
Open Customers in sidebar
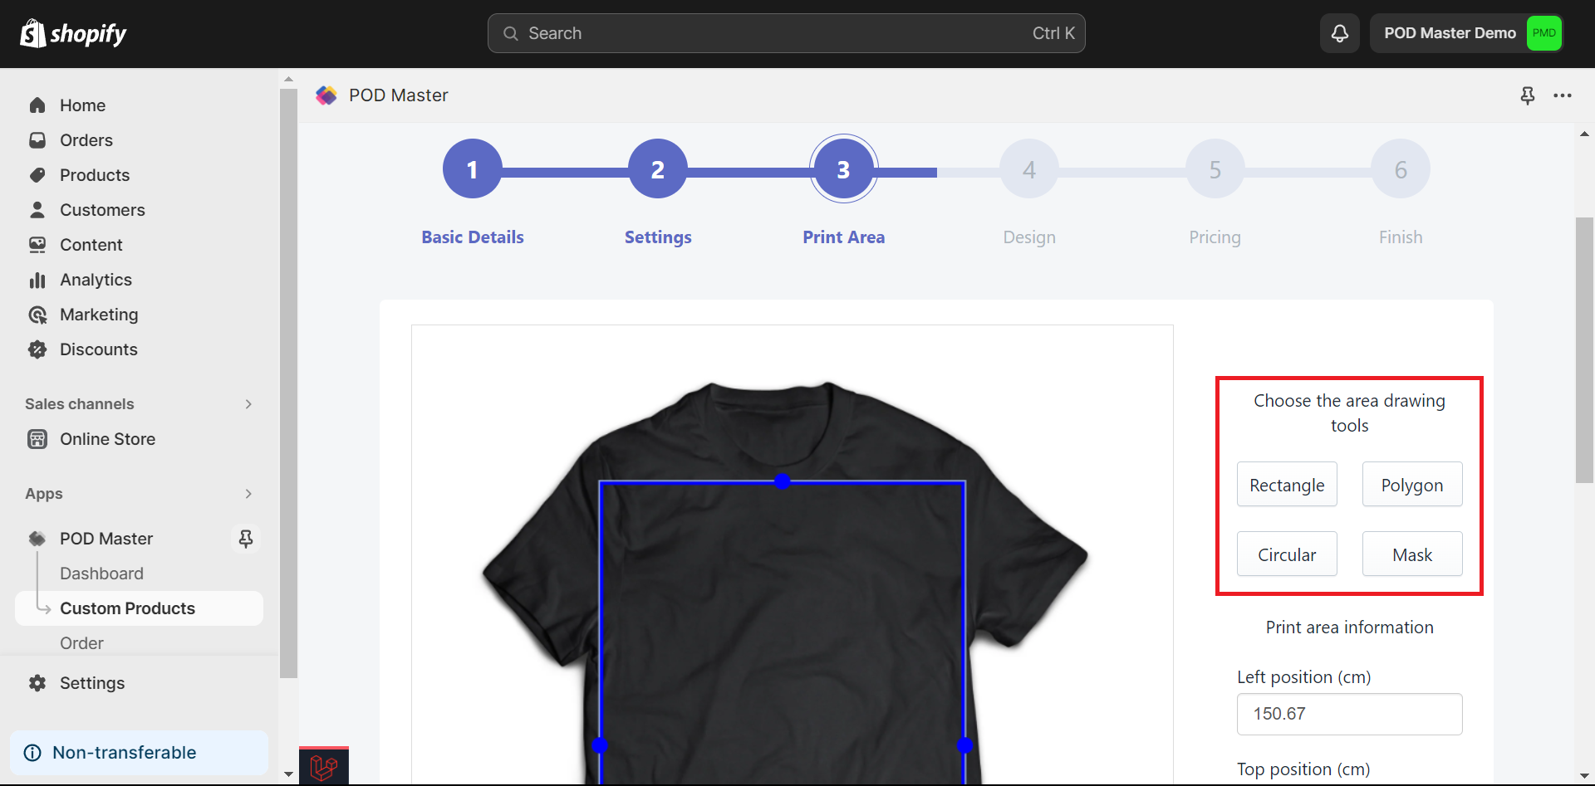coord(102,210)
